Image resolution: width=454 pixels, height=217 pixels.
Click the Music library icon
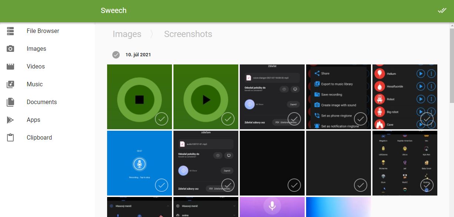(10, 84)
